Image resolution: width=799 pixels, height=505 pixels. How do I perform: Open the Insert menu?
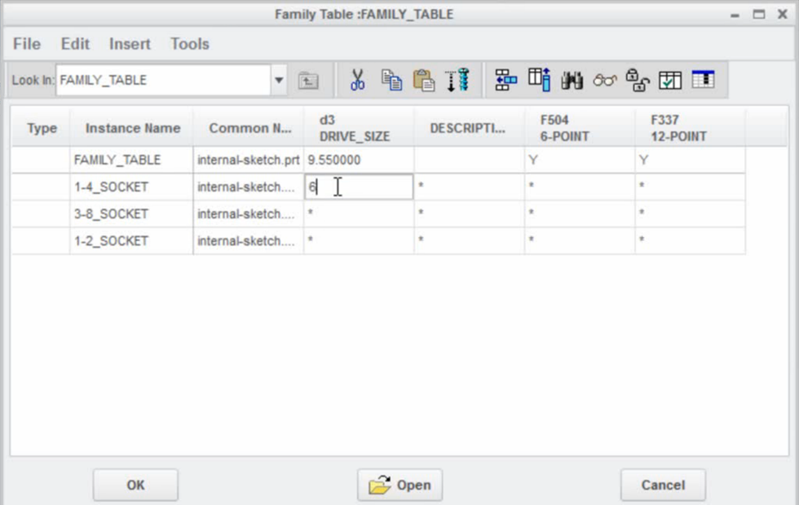[x=129, y=44]
